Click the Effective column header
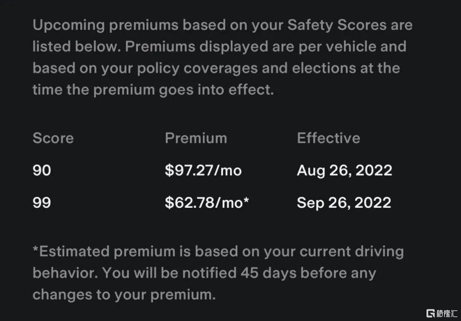 coord(328,138)
